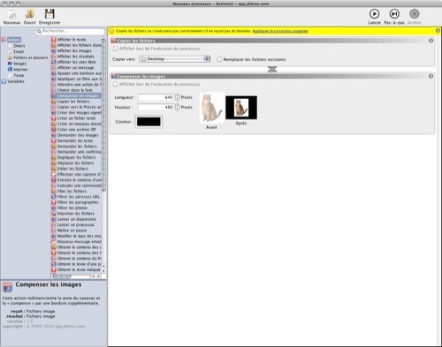
Task: Click the Enregistrer floppy disk icon
Action: (50, 14)
